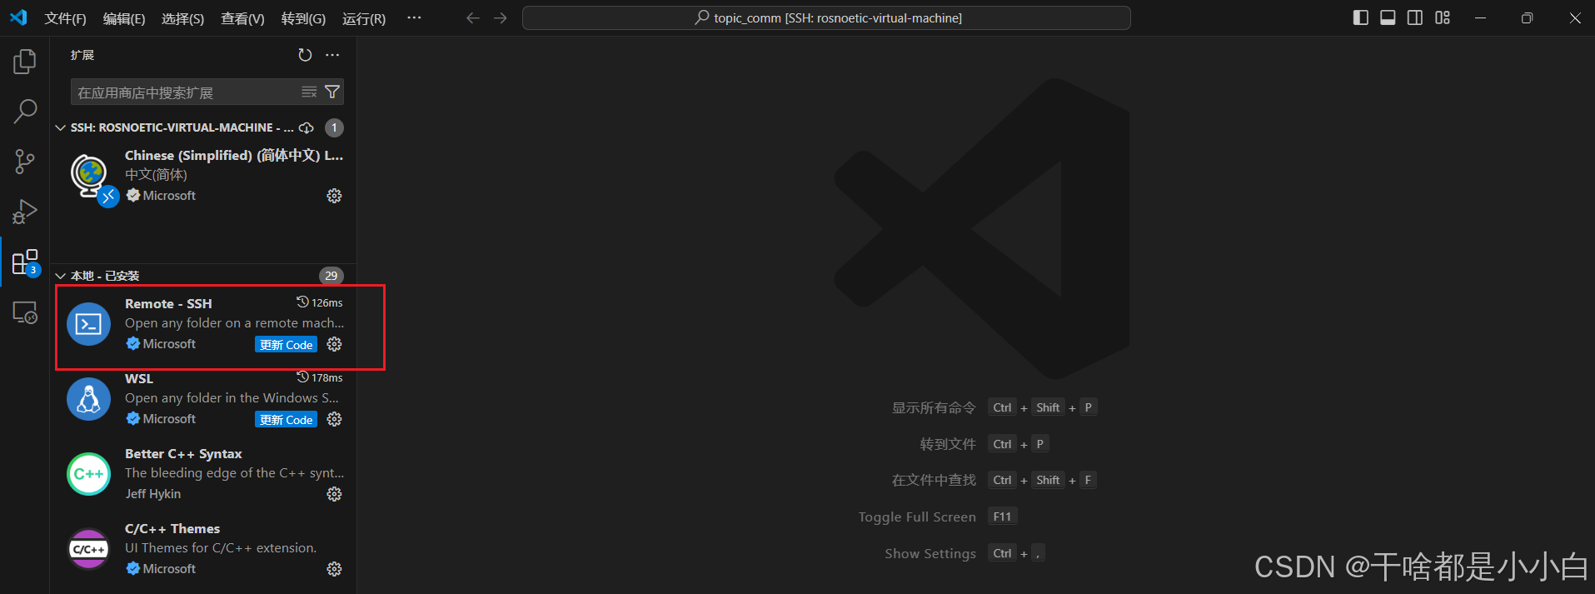Open the Search view in activity bar
The width and height of the screenshot is (1595, 594).
click(x=25, y=112)
